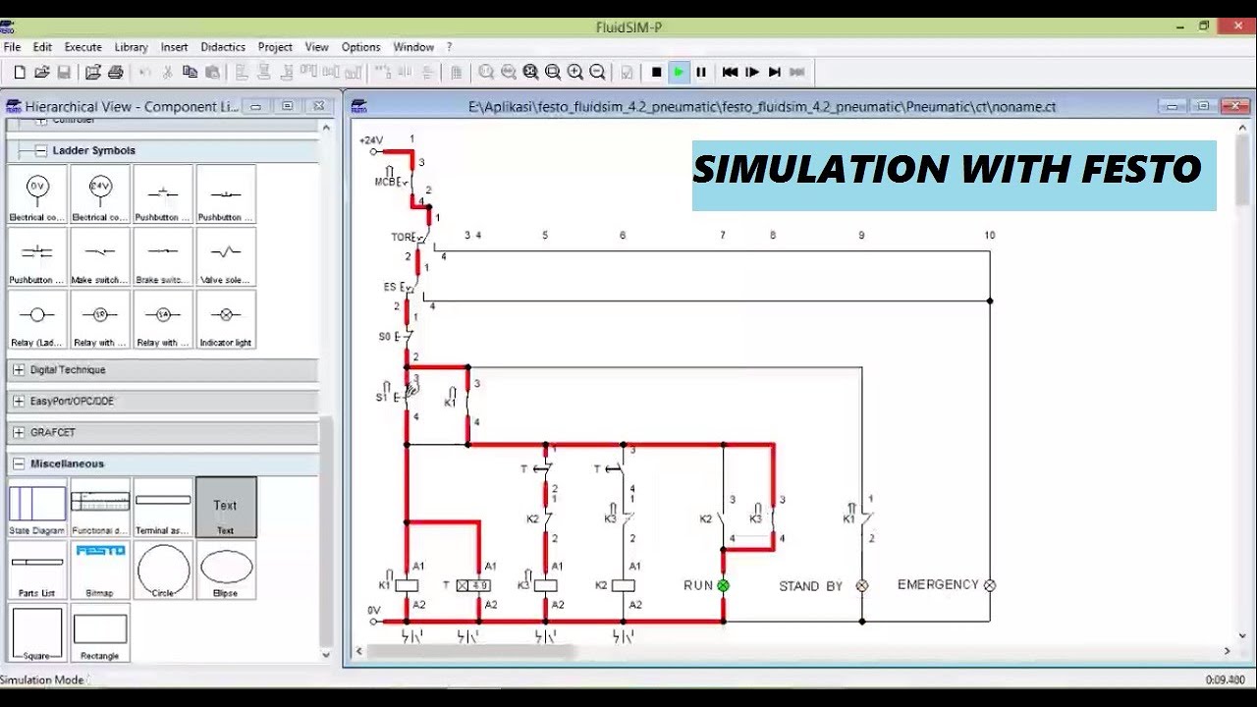This screenshot has width=1257, height=707.
Task: Click the library panel scroll-down arrow
Action: click(326, 655)
